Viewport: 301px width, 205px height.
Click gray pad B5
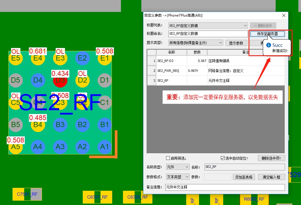[x=15, y=125]
